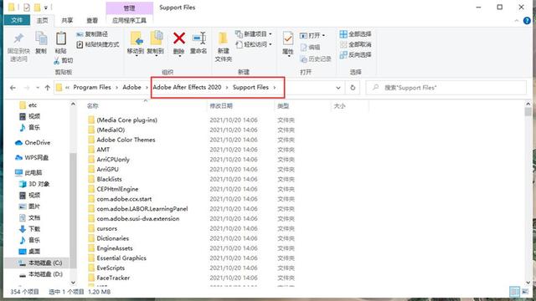
Task: Switch to Details view icon in status bar
Action: coord(514,292)
